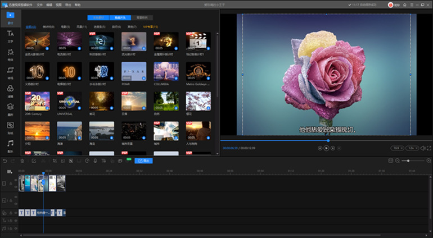Click the mosaic tool icon

coord(71,161)
